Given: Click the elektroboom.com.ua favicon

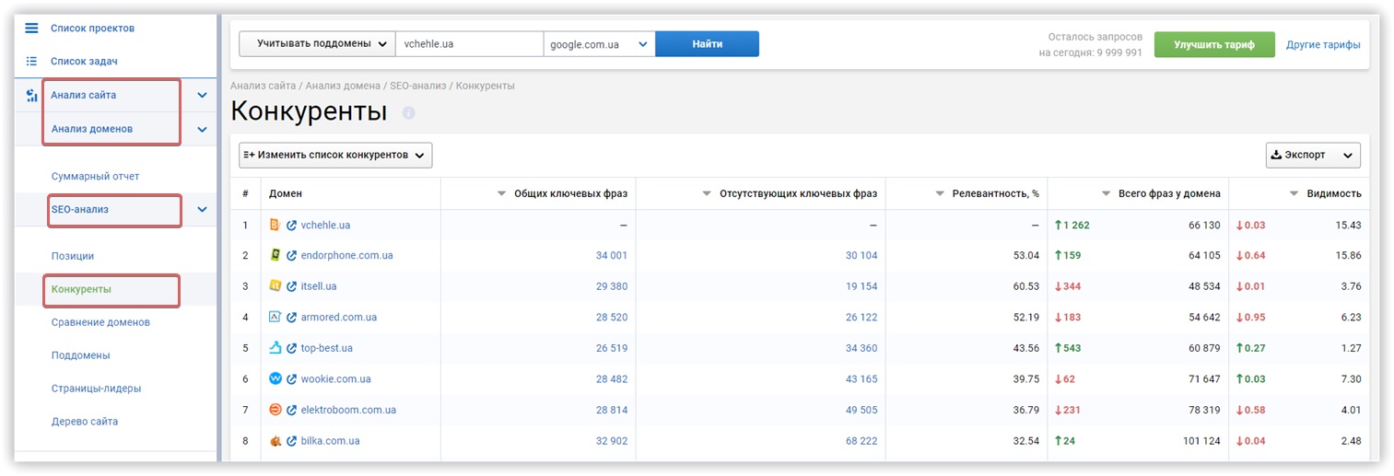Looking at the screenshot, I should click(x=275, y=410).
